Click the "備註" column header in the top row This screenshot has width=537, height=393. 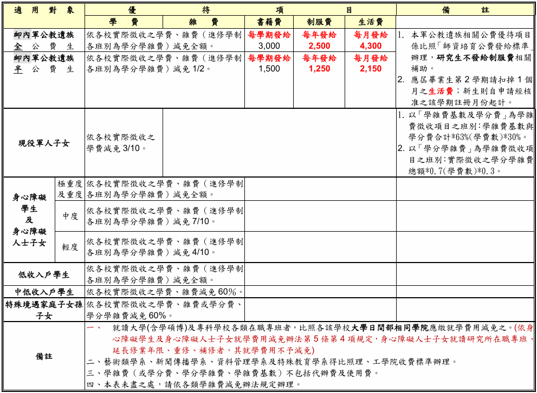[465, 10]
